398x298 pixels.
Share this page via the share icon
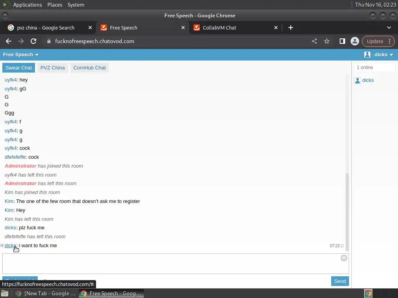(x=314, y=41)
